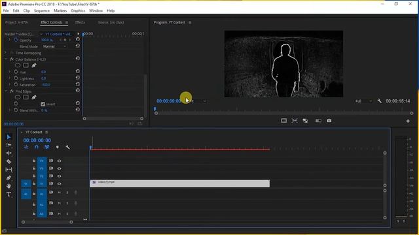Reset the Opacity parameter
This screenshot has width=419, height=235.
(77, 39)
